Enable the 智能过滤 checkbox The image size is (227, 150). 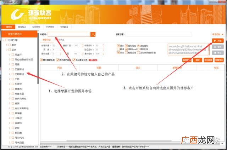[x=126, y=53]
